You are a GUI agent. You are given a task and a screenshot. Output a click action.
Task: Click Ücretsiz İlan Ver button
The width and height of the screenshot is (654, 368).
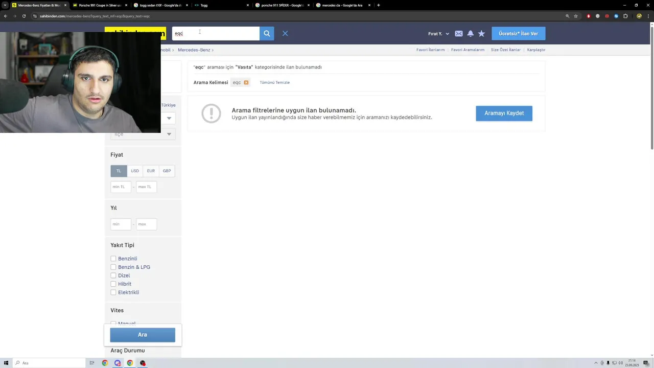coord(518,34)
